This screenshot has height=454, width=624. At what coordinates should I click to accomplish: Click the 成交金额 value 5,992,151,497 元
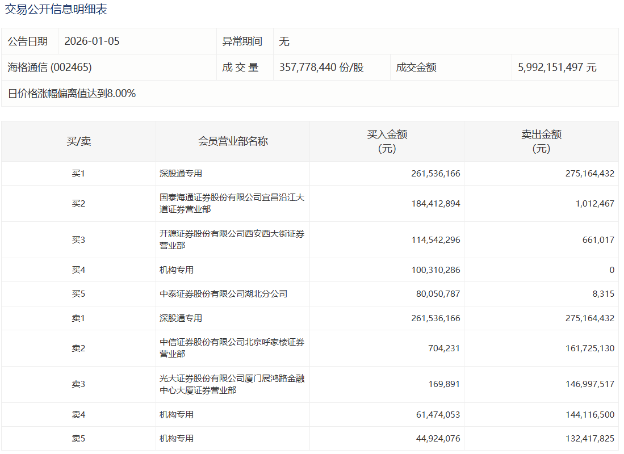pos(557,68)
